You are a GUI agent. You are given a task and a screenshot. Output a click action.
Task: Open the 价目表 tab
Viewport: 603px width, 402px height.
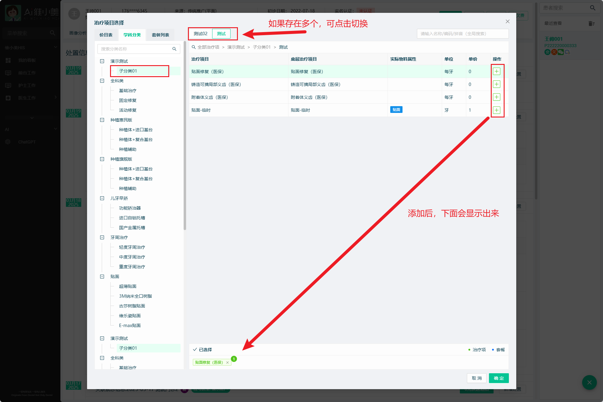106,35
